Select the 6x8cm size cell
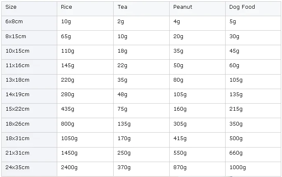 15,22
